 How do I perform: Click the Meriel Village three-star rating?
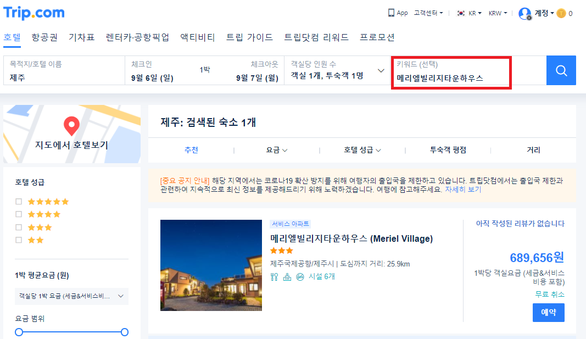(281, 251)
